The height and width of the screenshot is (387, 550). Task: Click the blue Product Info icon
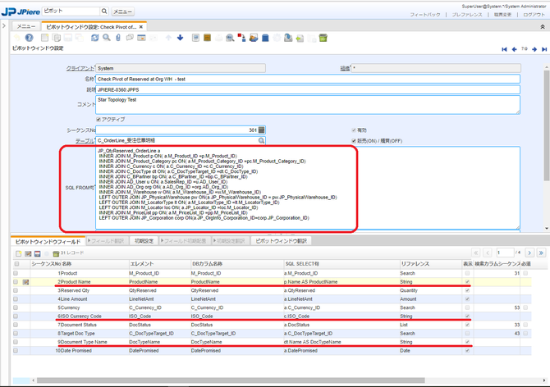265,38
